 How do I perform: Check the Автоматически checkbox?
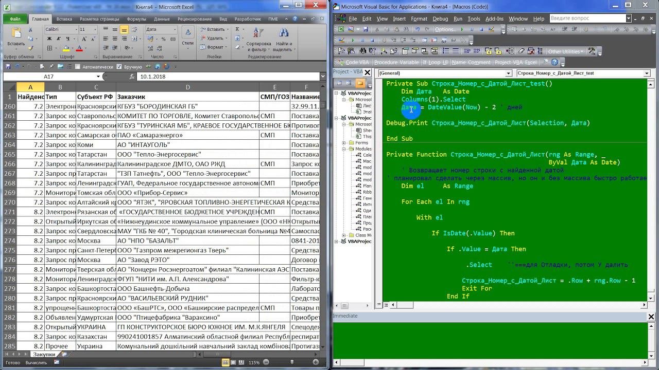(78, 67)
